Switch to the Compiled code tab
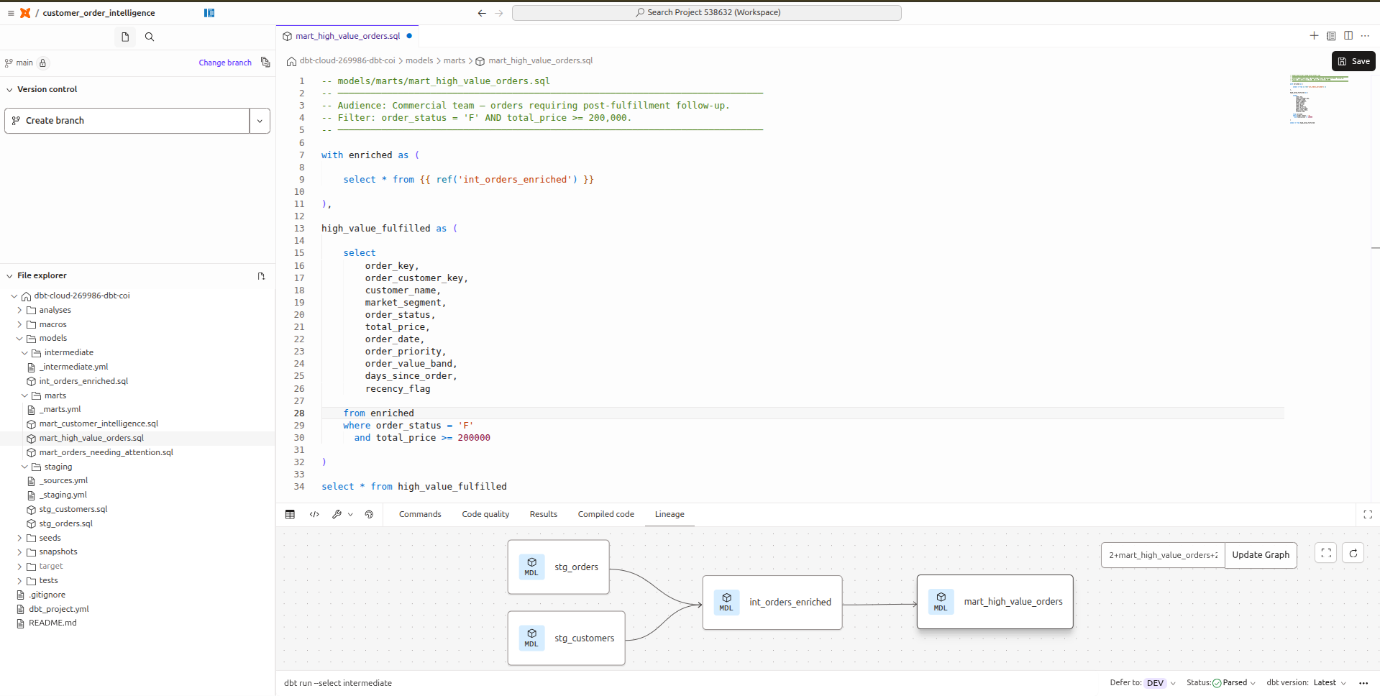1380x696 pixels. point(606,514)
